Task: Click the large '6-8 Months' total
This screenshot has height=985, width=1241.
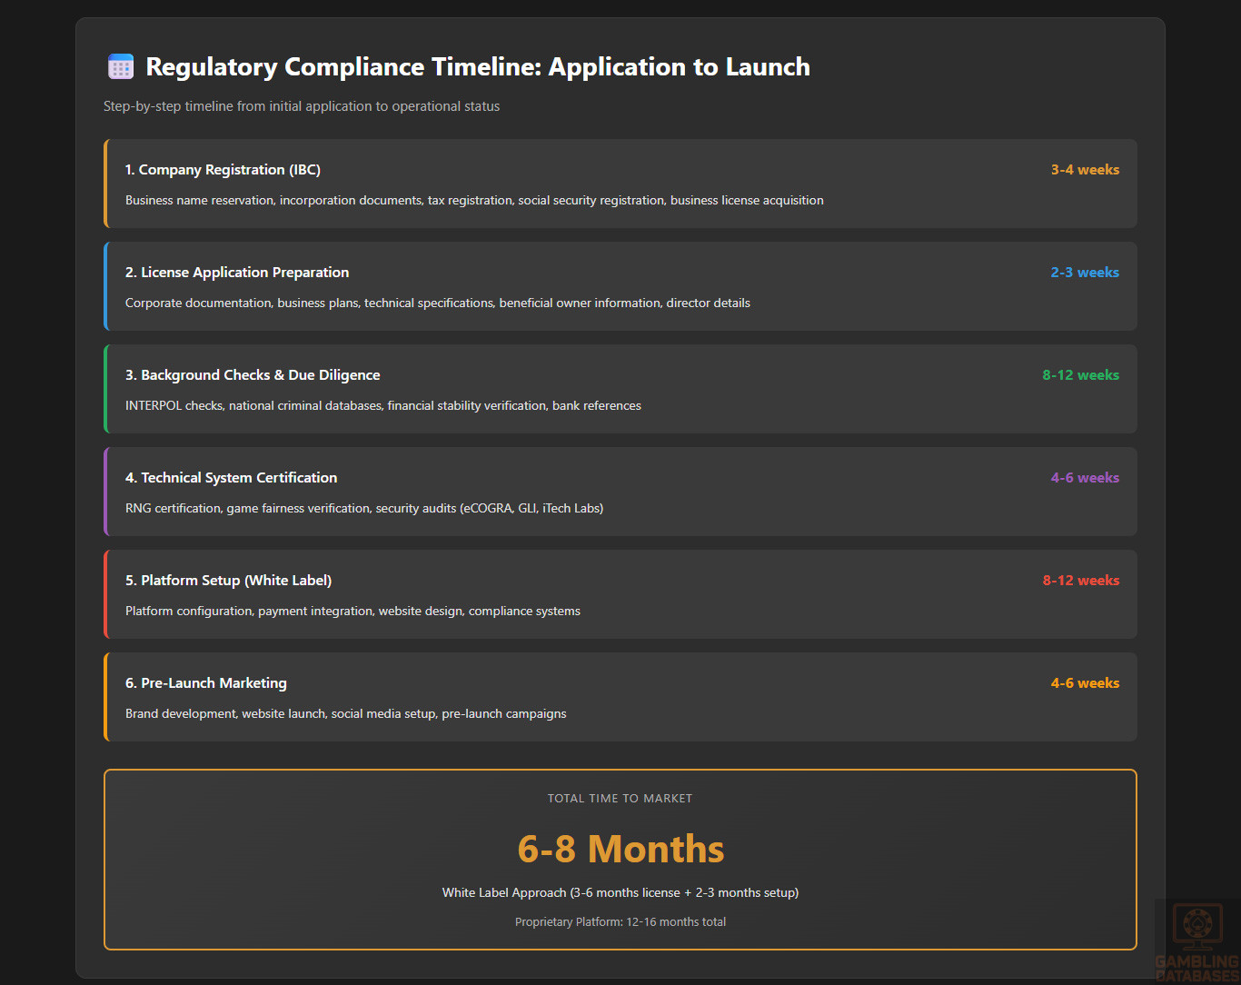Action: pos(620,849)
